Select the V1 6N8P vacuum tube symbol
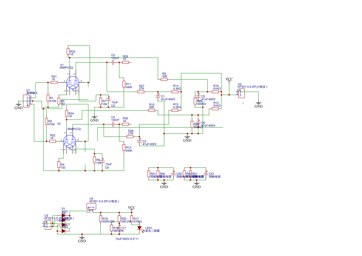362x256 pixels. coord(73,83)
